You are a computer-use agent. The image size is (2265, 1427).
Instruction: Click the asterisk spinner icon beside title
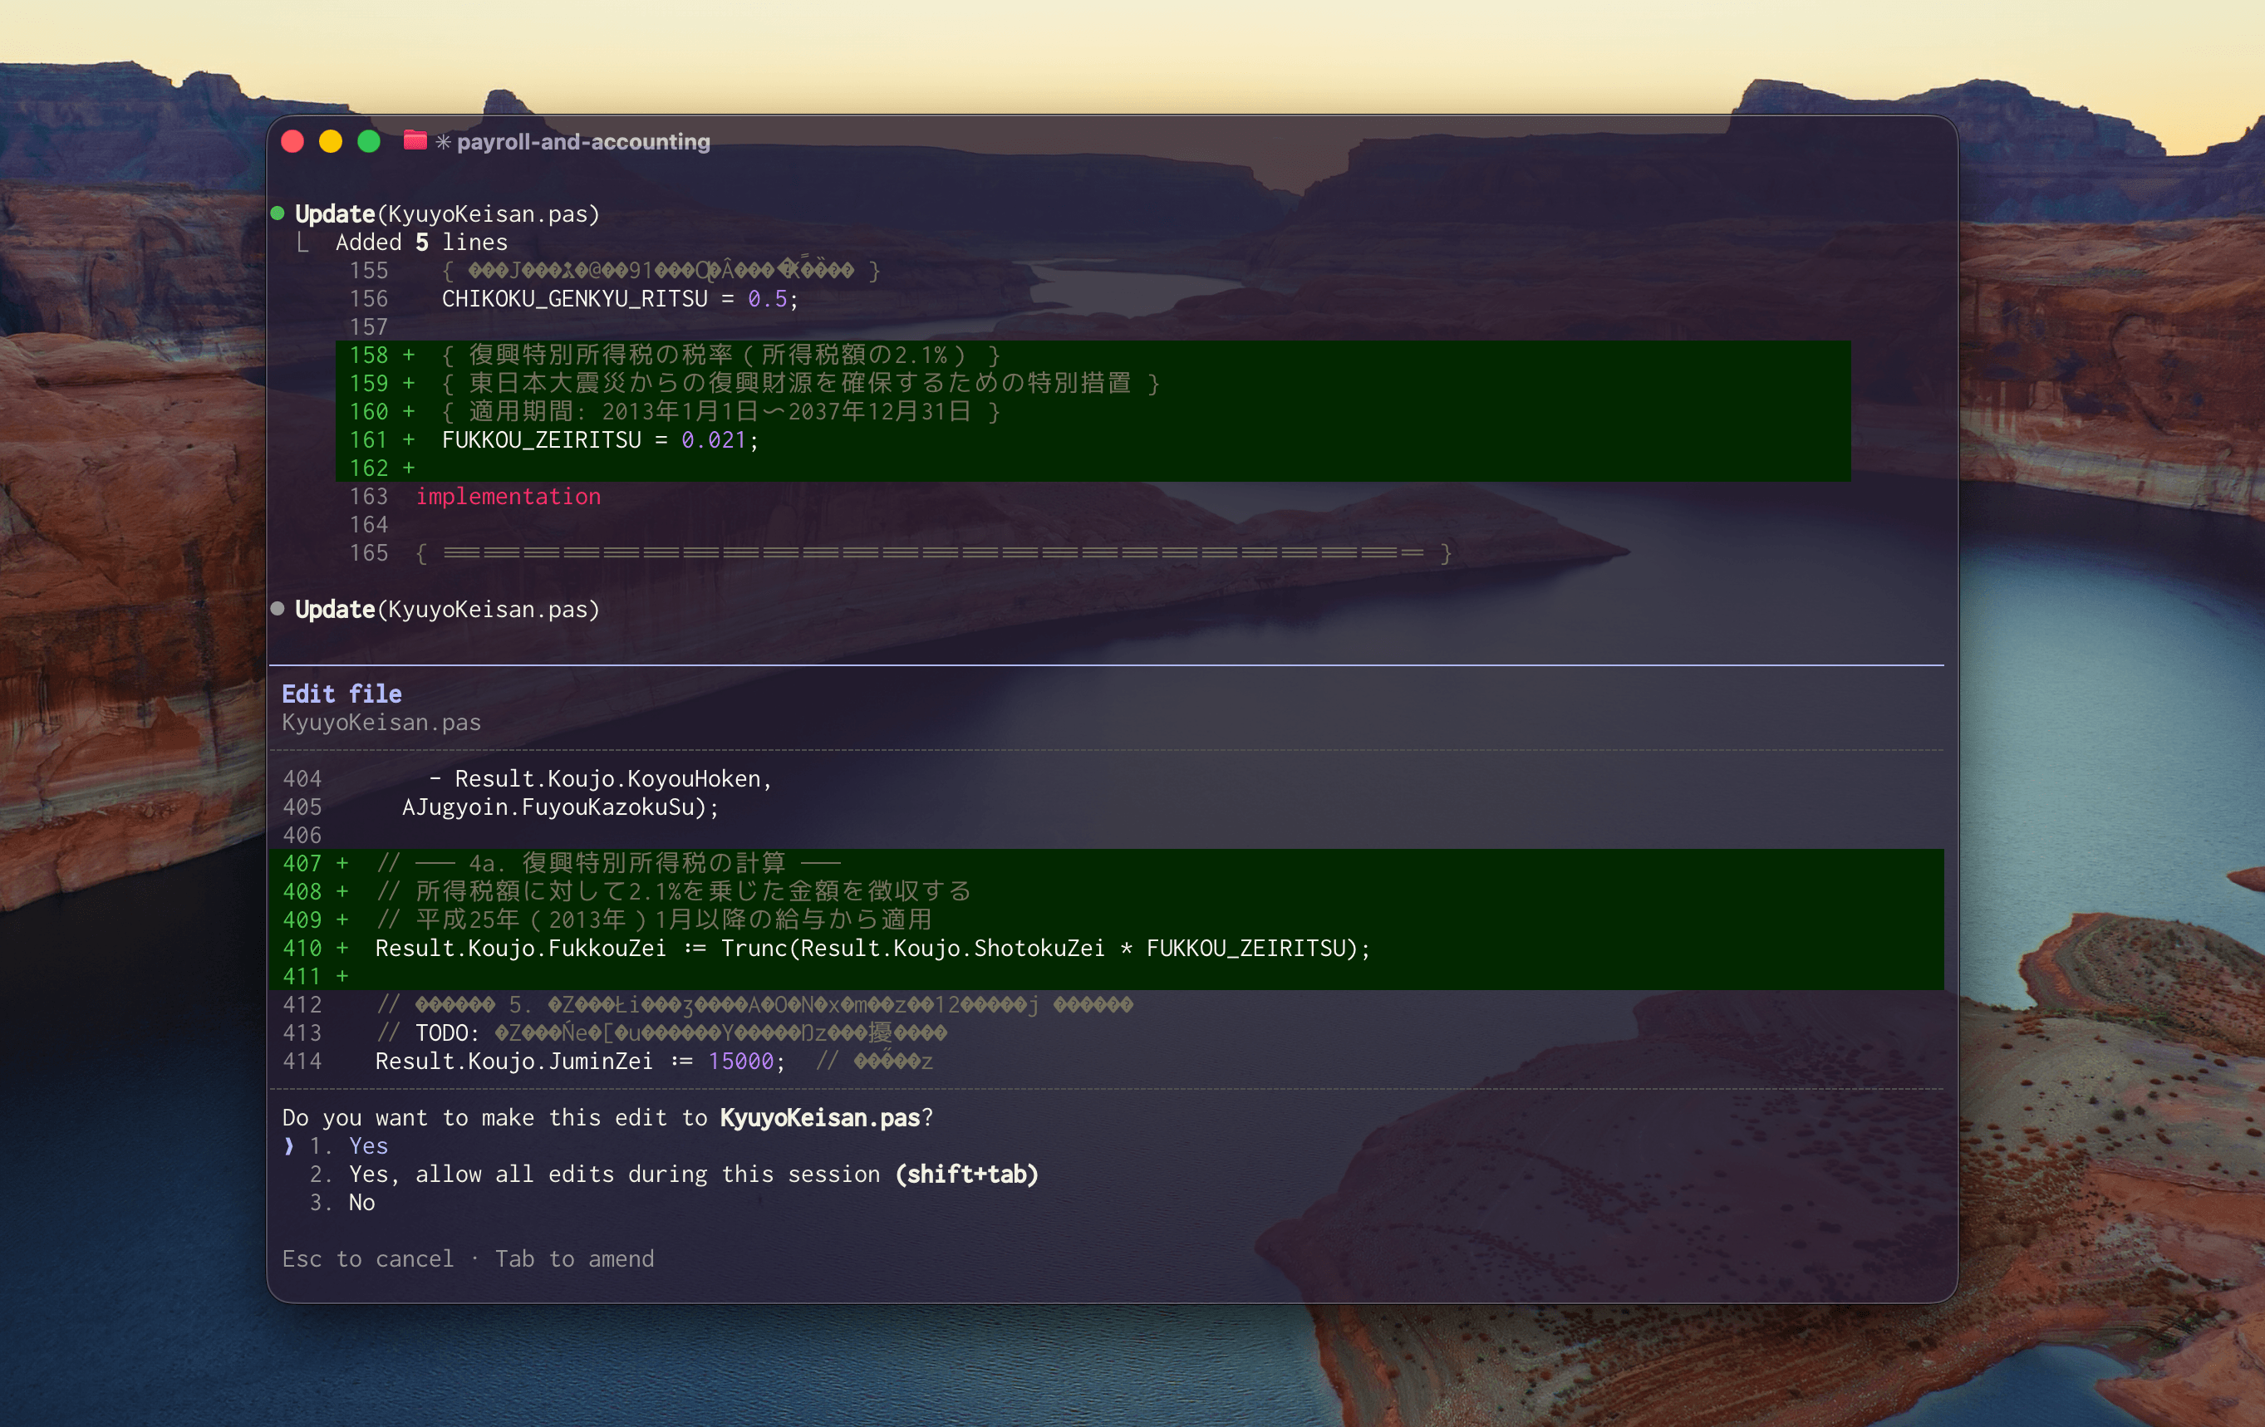443,142
